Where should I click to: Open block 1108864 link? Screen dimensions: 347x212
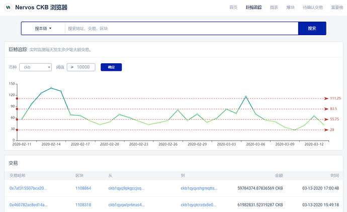[83, 188]
